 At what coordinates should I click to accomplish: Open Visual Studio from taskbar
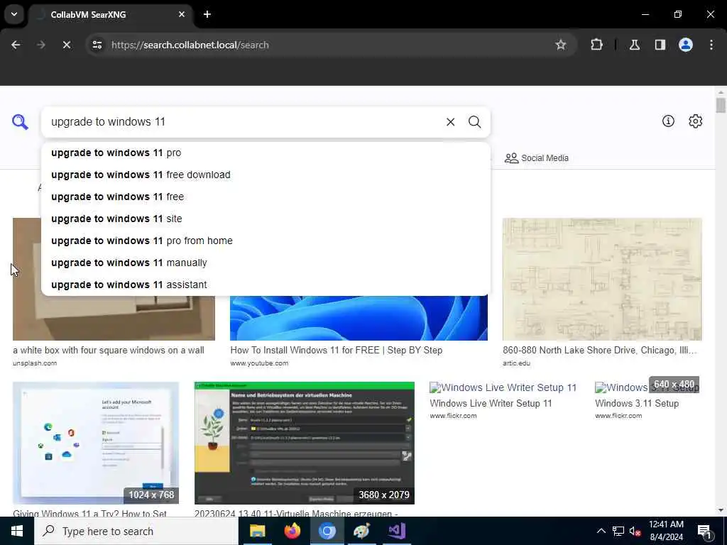397,531
